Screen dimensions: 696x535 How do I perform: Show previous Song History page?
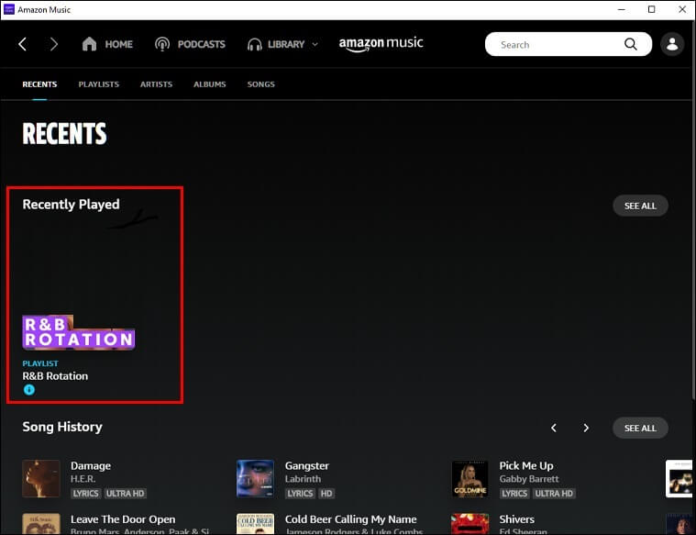(x=554, y=428)
